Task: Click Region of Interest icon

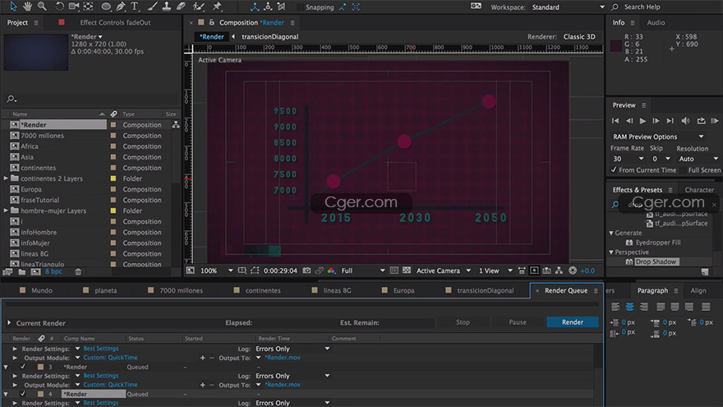Action: pos(255,271)
